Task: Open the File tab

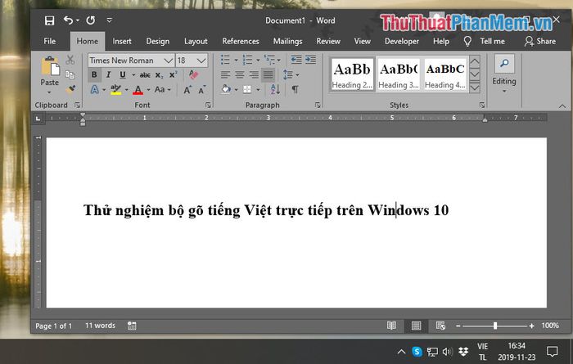Action: click(x=50, y=41)
